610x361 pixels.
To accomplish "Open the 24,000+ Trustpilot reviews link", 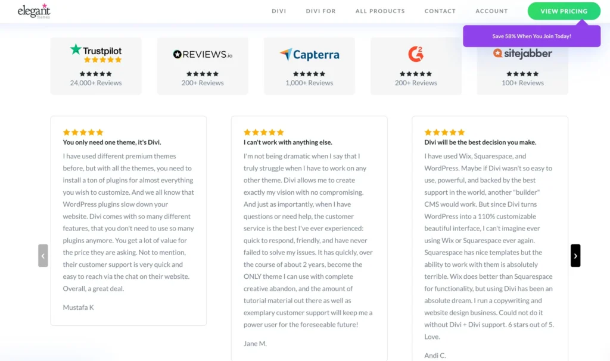I will [95, 83].
